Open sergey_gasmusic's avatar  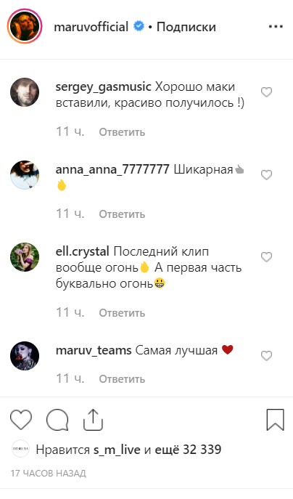(x=25, y=92)
